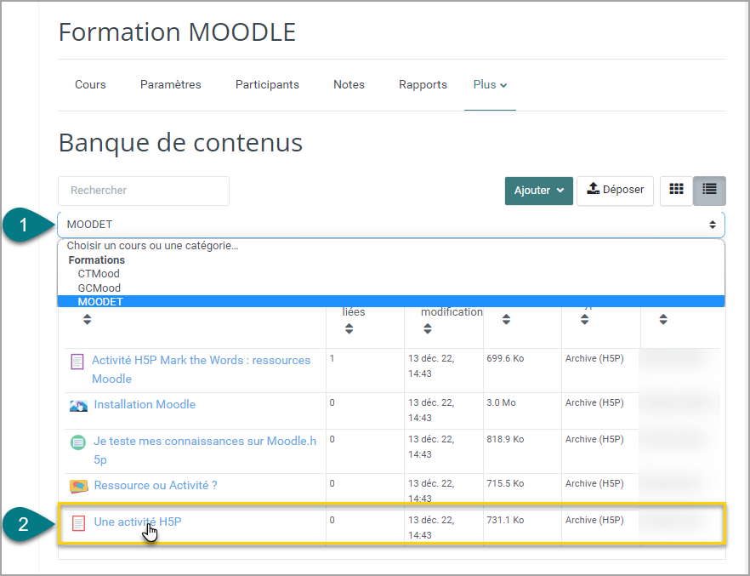Click the '715.5 Ko' size cell

pos(505,483)
